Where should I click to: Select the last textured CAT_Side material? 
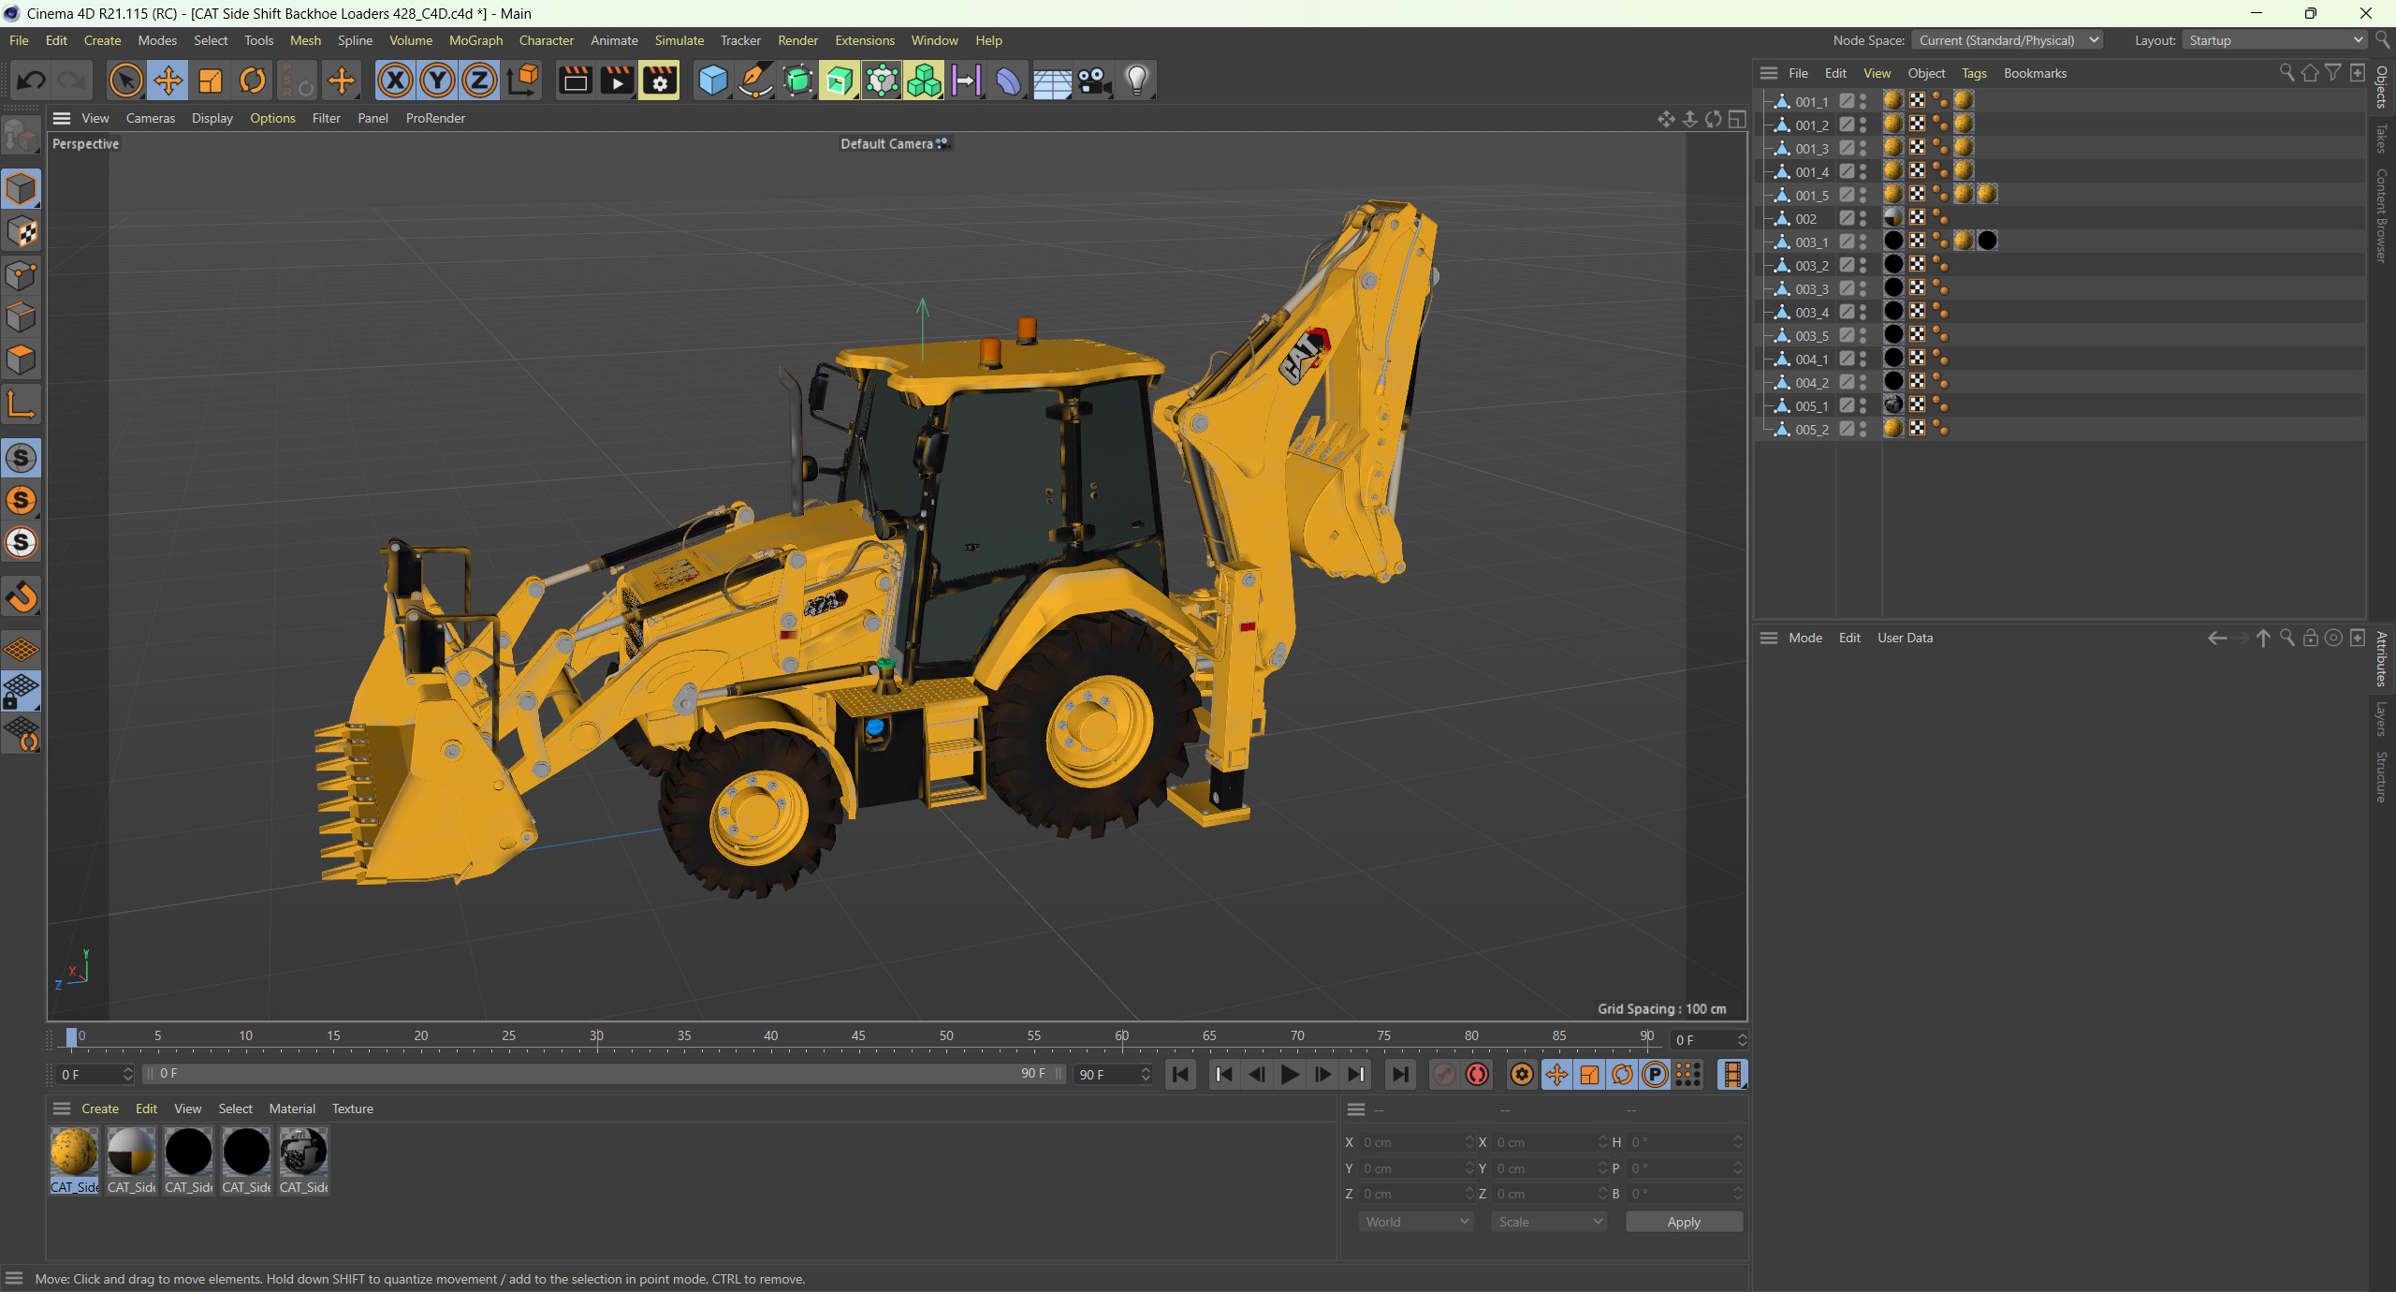(303, 1152)
